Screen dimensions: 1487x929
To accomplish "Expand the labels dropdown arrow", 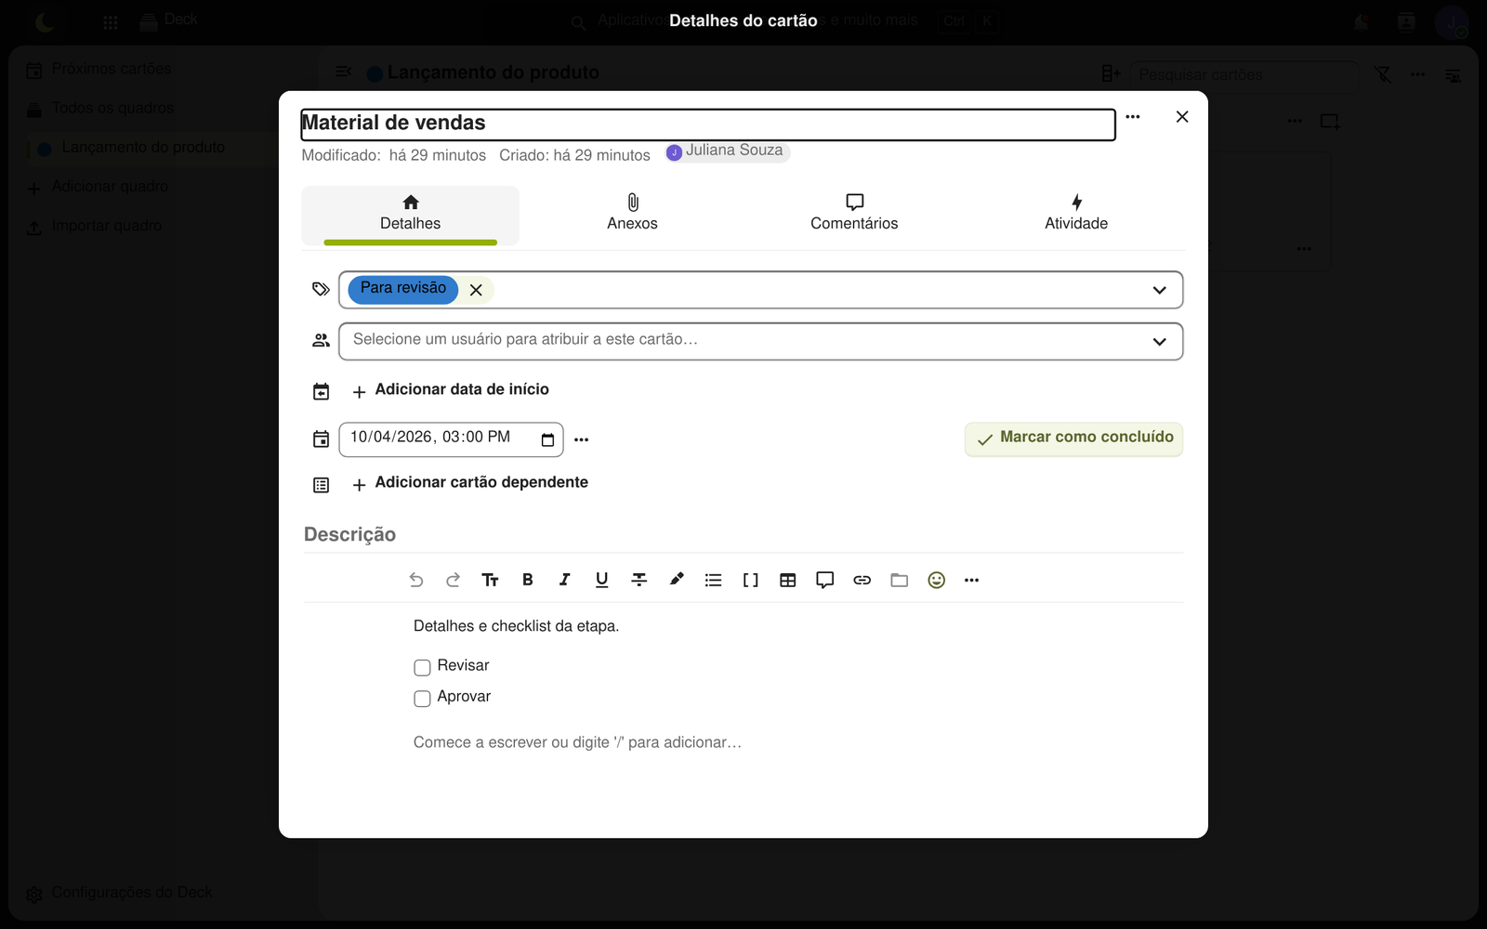I will pos(1160,290).
